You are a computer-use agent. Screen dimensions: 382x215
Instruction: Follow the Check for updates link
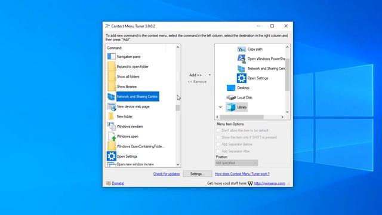pyautogui.click(x=167, y=174)
